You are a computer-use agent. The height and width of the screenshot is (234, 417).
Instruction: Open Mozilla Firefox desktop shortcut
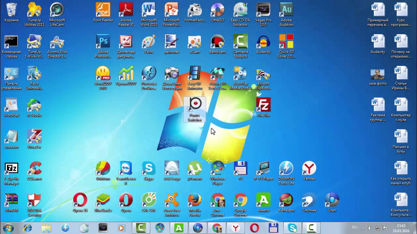[x=195, y=205]
